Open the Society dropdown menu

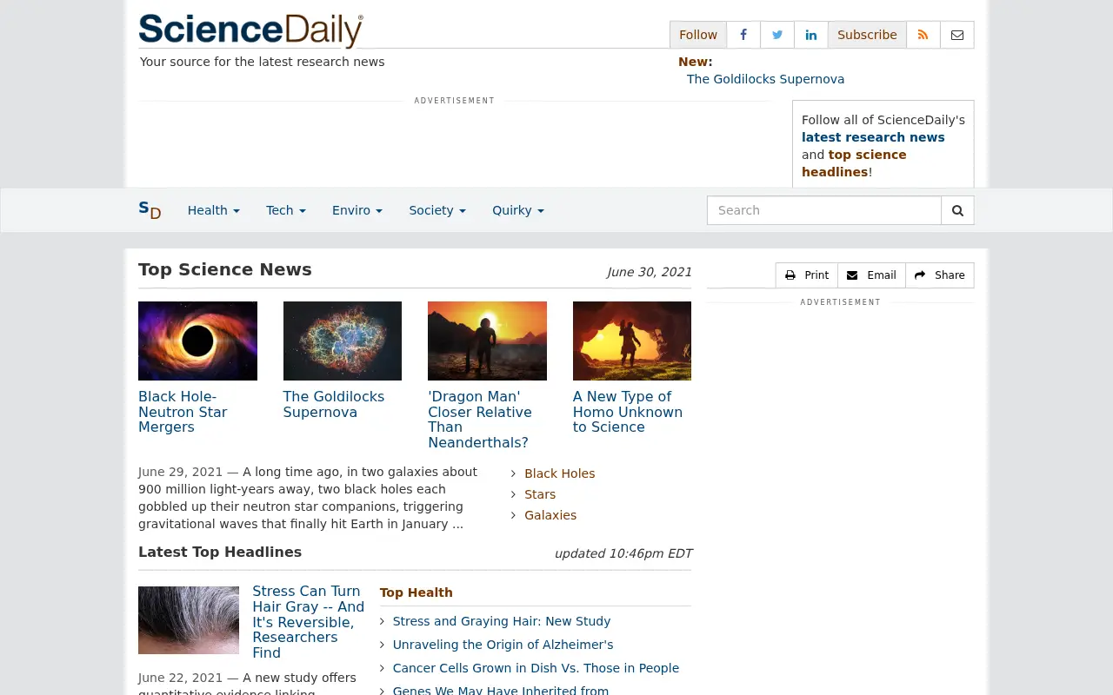pos(437,210)
